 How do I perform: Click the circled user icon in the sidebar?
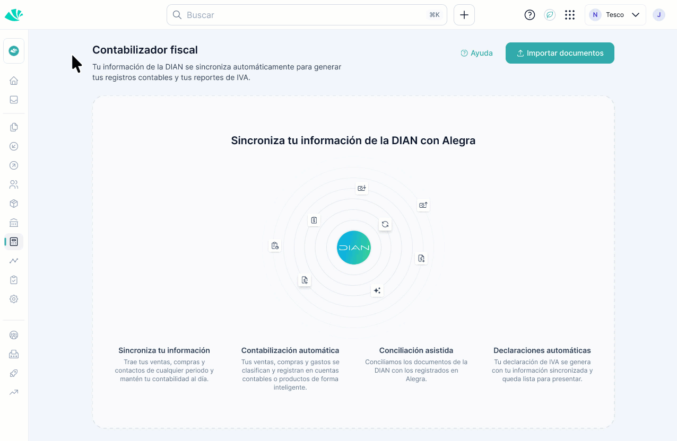click(x=14, y=335)
